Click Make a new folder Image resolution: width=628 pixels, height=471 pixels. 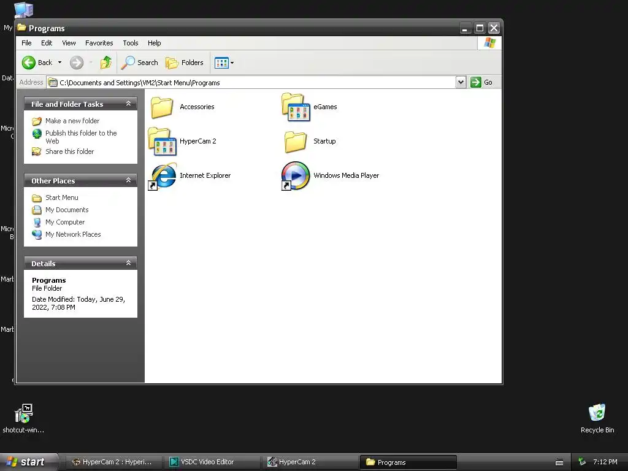pyautogui.click(x=72, y=121)
